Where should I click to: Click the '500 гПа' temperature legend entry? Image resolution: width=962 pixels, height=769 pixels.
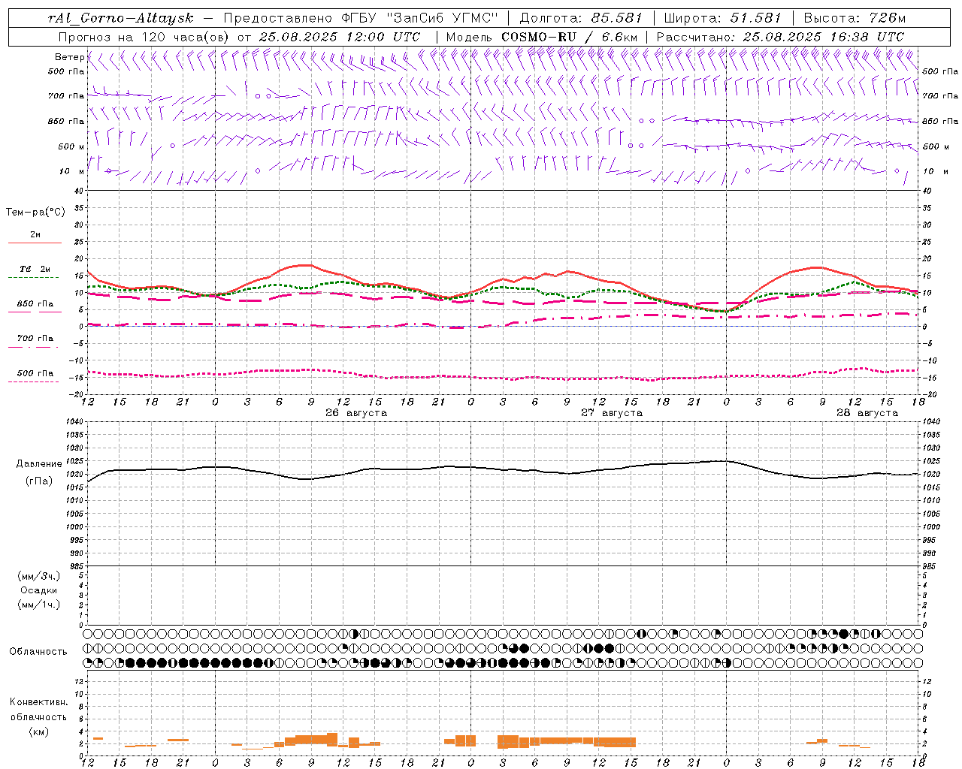35,373
